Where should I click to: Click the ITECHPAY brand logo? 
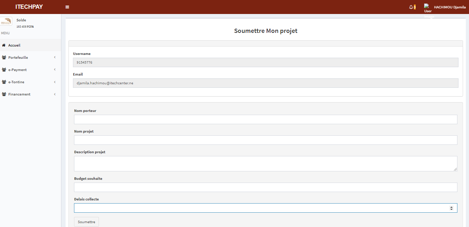pyautogui.click(x=29, y=7)
